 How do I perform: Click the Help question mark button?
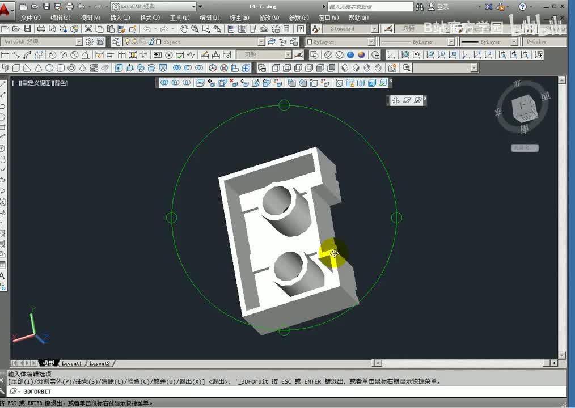523,7
